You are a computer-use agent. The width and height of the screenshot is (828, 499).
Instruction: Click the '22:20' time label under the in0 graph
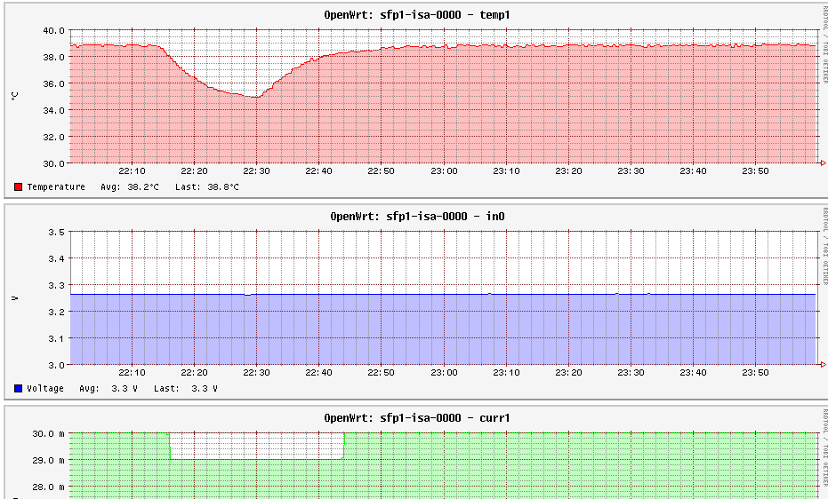point(194,373)
